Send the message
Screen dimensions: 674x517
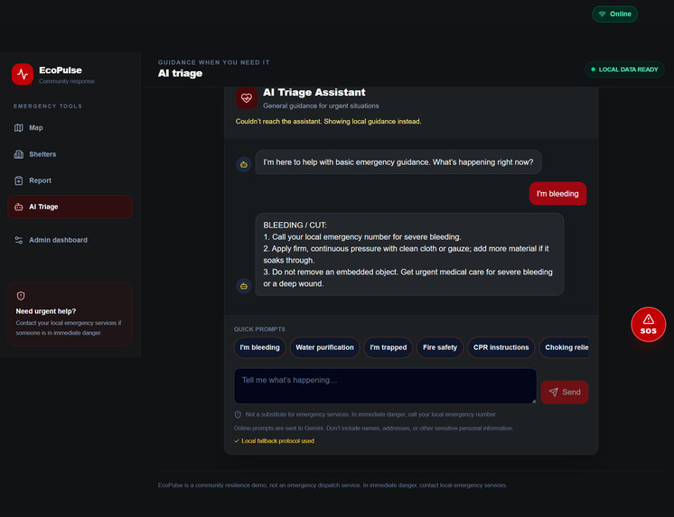pos(565,392)
